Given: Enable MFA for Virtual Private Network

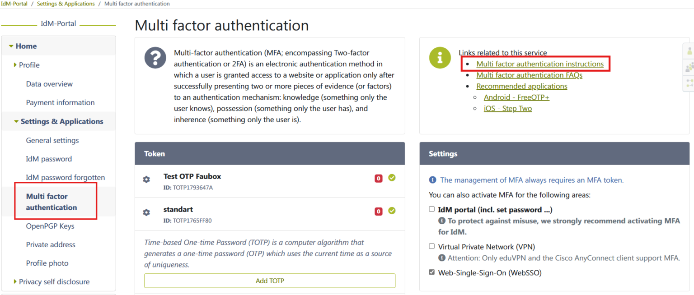Looking at the screenshot, I should coord(432,246).
